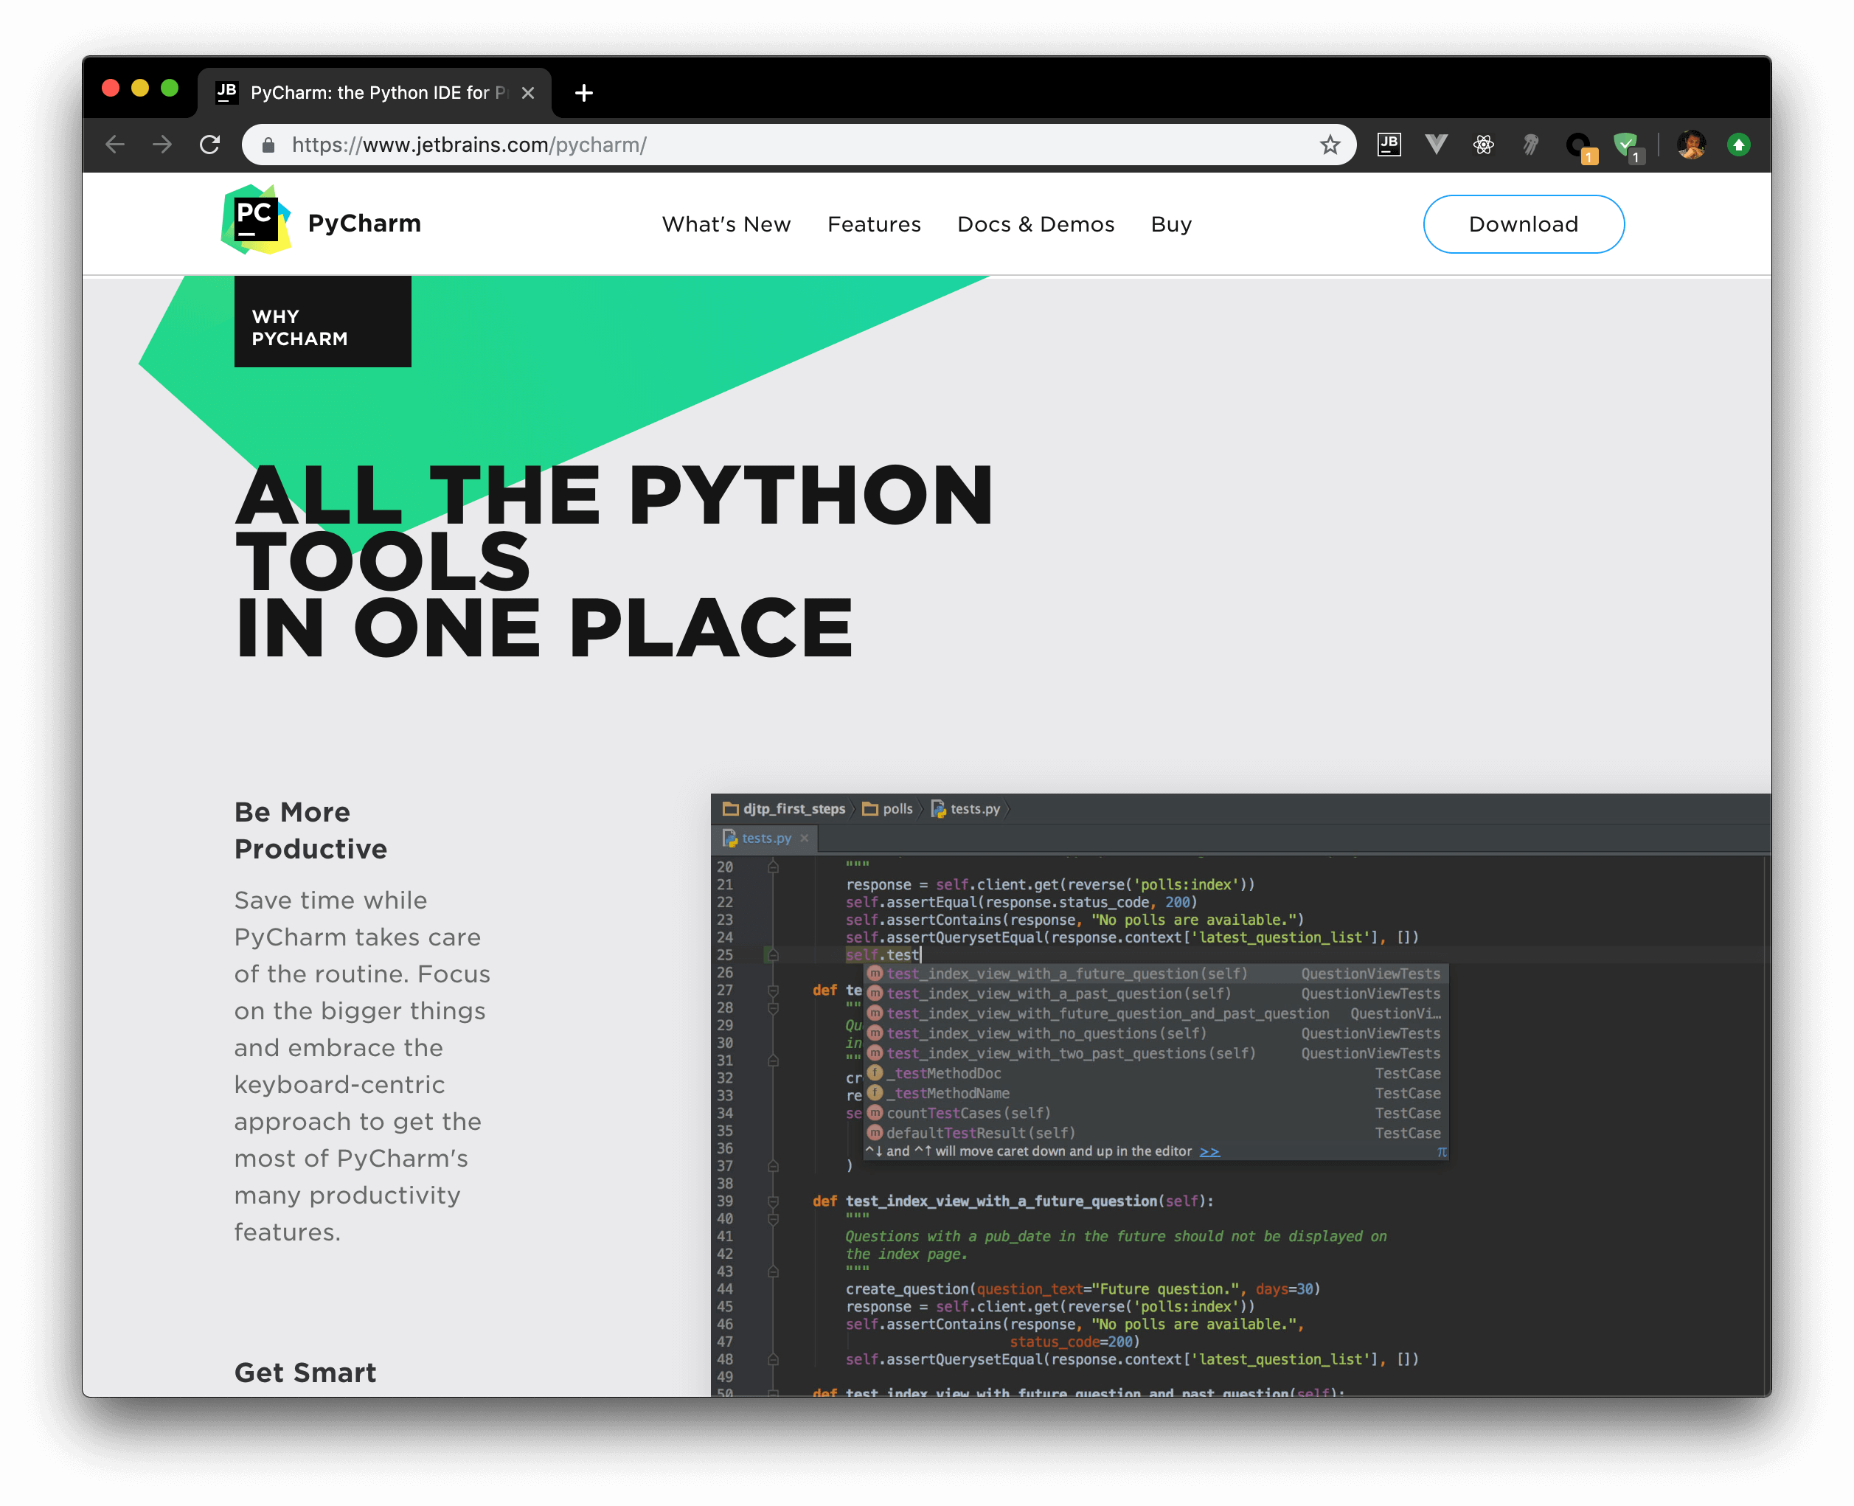This screenshot has height=1506, width=1854.
Task: Click the WHY PYCHARM black label
Action: [x=323, y=322]
